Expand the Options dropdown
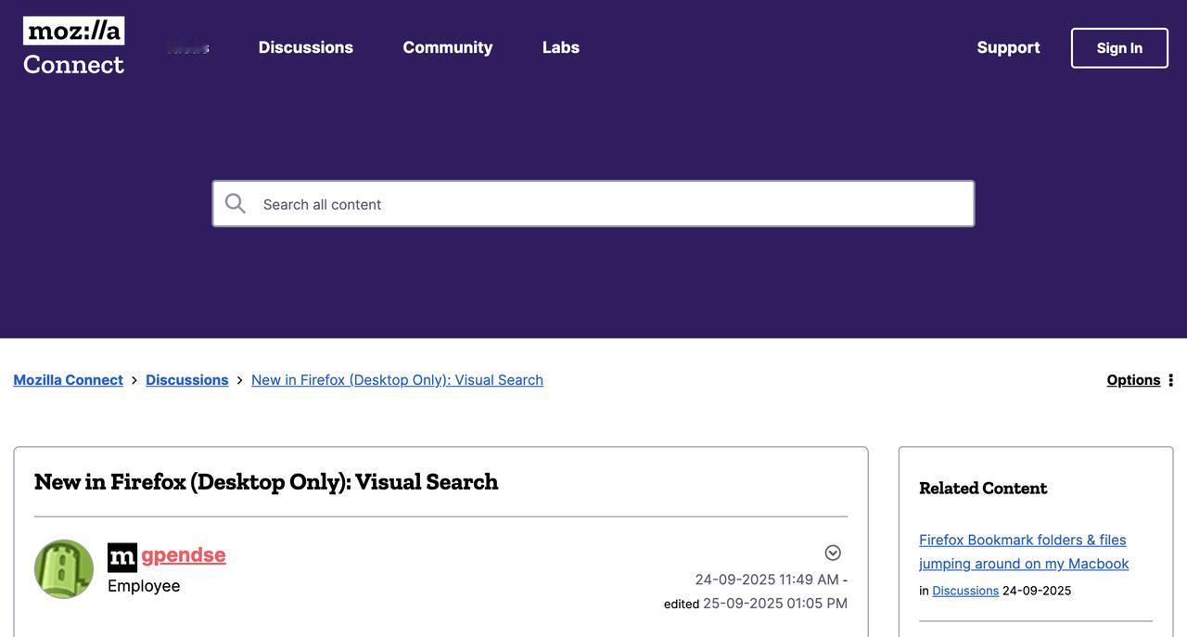The height and width of the screenshot is (637, 1187). click(x=1134, y=380)
